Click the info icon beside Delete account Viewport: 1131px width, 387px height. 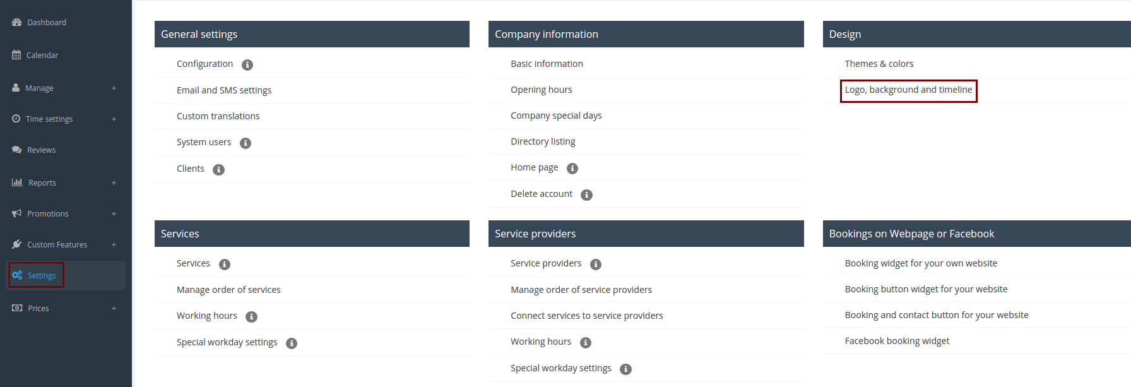point(586,195)
